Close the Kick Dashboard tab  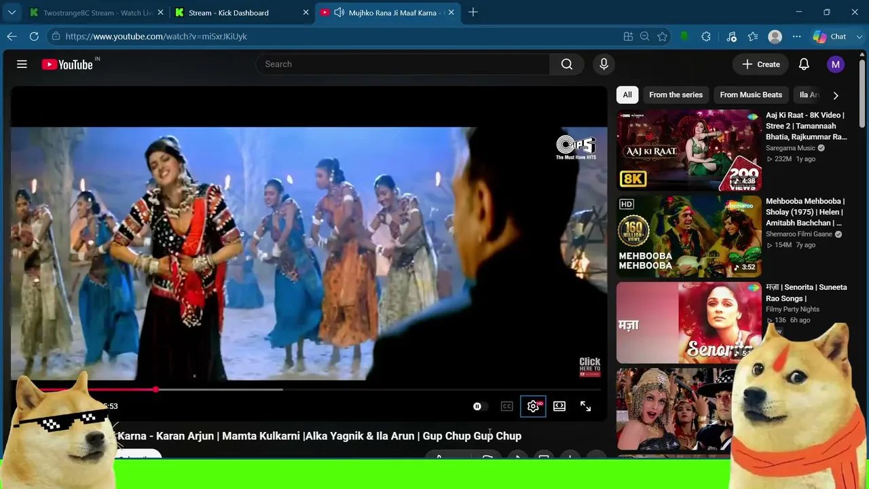(x=306, y=12)
